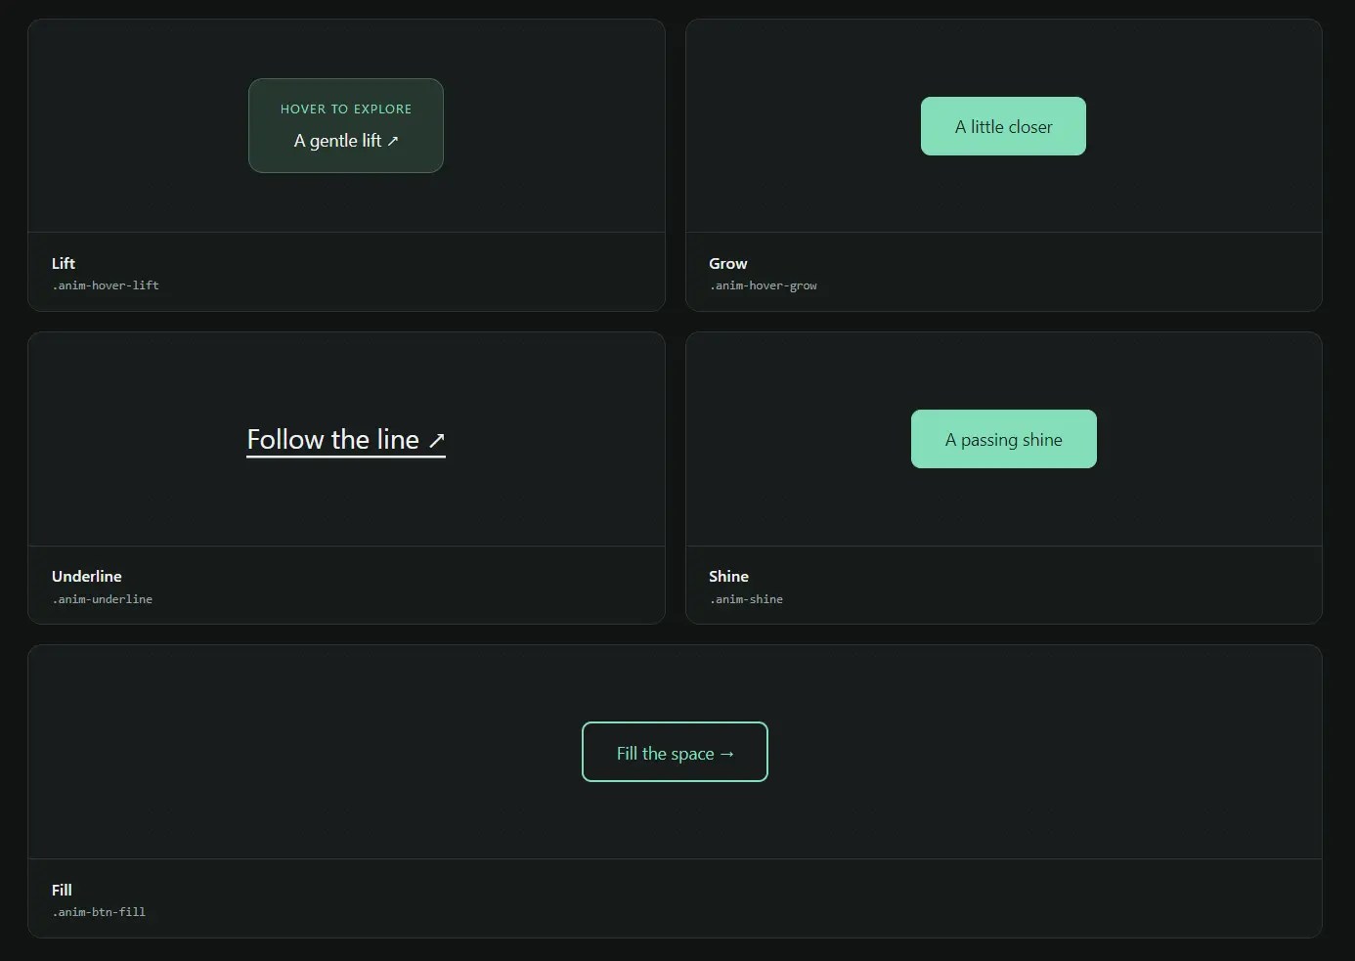Screen dimensions: 1355x961
Task: Click the 'A little closer' button
Action: [1003, 126]
